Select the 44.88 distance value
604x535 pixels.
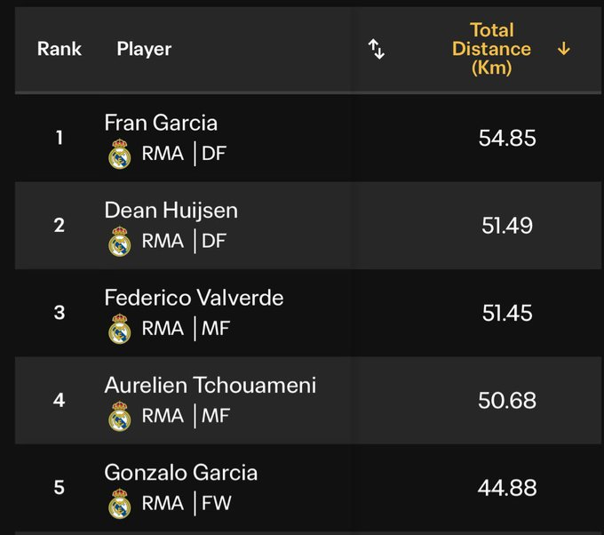tap(507, 488)
